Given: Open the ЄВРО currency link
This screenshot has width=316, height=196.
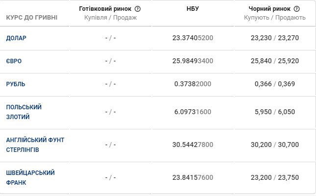Looking at the screenshot, I should tap(14, 61).
